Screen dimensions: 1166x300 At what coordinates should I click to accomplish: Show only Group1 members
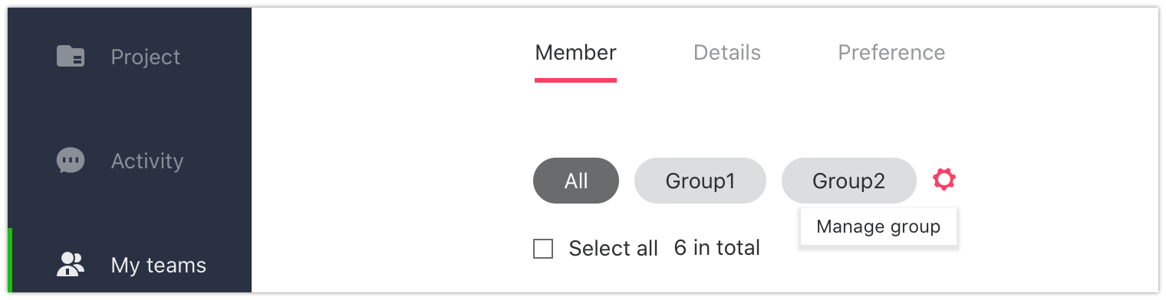[x=700, y=181]
